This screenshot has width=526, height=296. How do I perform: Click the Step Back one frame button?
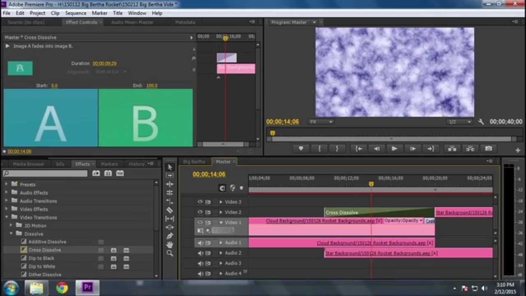[376, 149]
